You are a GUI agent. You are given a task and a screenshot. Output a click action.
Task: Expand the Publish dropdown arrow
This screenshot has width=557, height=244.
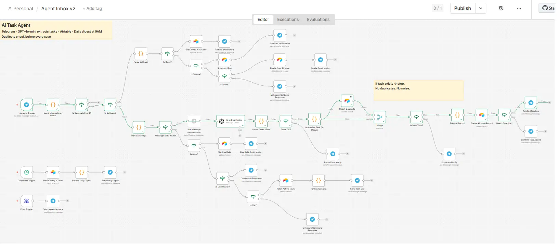[481, 8]
